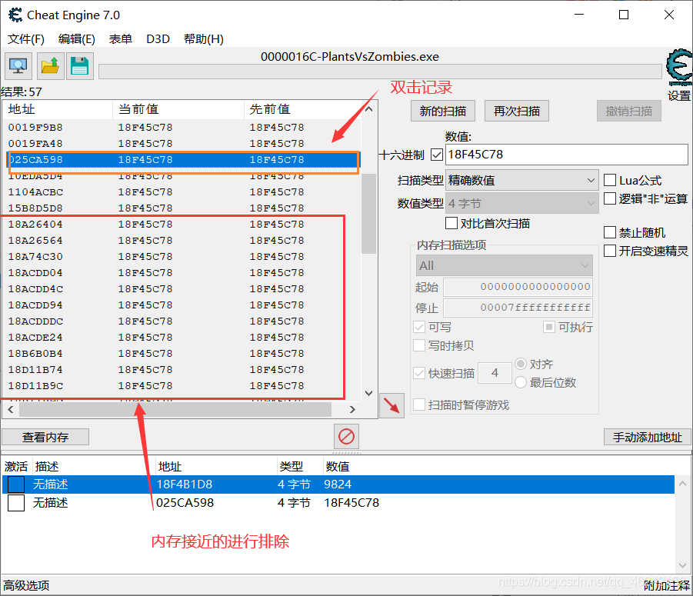This screenshot has width=693, height=596.
Task: Click the red clear list icon
Action: pyautogui.click(x=346, y=437)
